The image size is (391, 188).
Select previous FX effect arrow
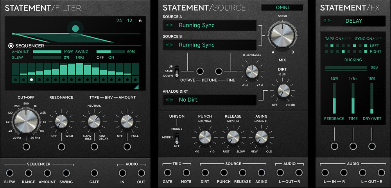click(x=325, y=21)
